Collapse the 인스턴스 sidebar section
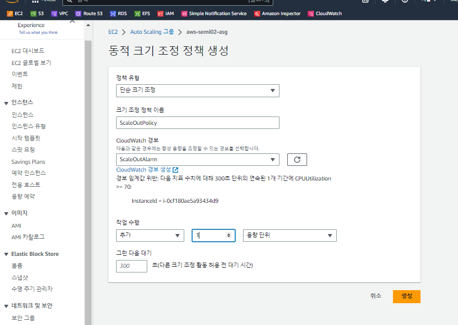The height and width of the screenshot is (325, 458). pos(6,103)
